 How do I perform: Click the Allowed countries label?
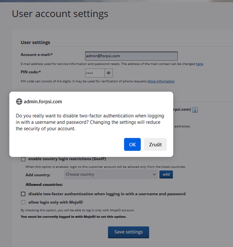coord(44,185)
